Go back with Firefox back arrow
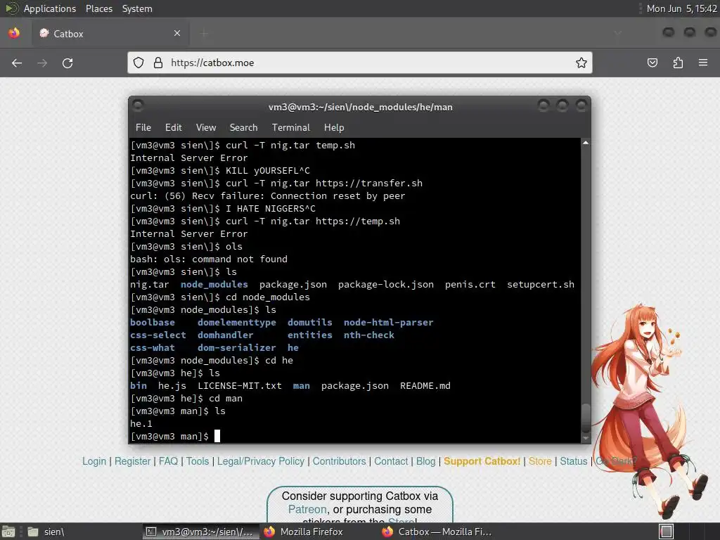The height and width of the screenshot is (540, 720). click(17, 63)
